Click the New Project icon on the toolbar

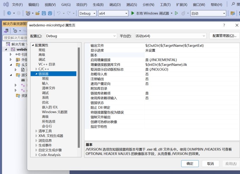pyautogui.click(x=28, y=13)
